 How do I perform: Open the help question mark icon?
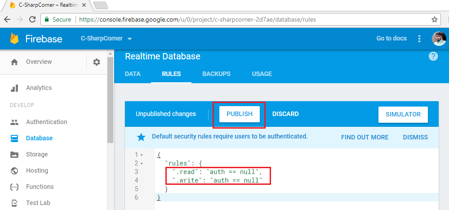coord(433,56)
